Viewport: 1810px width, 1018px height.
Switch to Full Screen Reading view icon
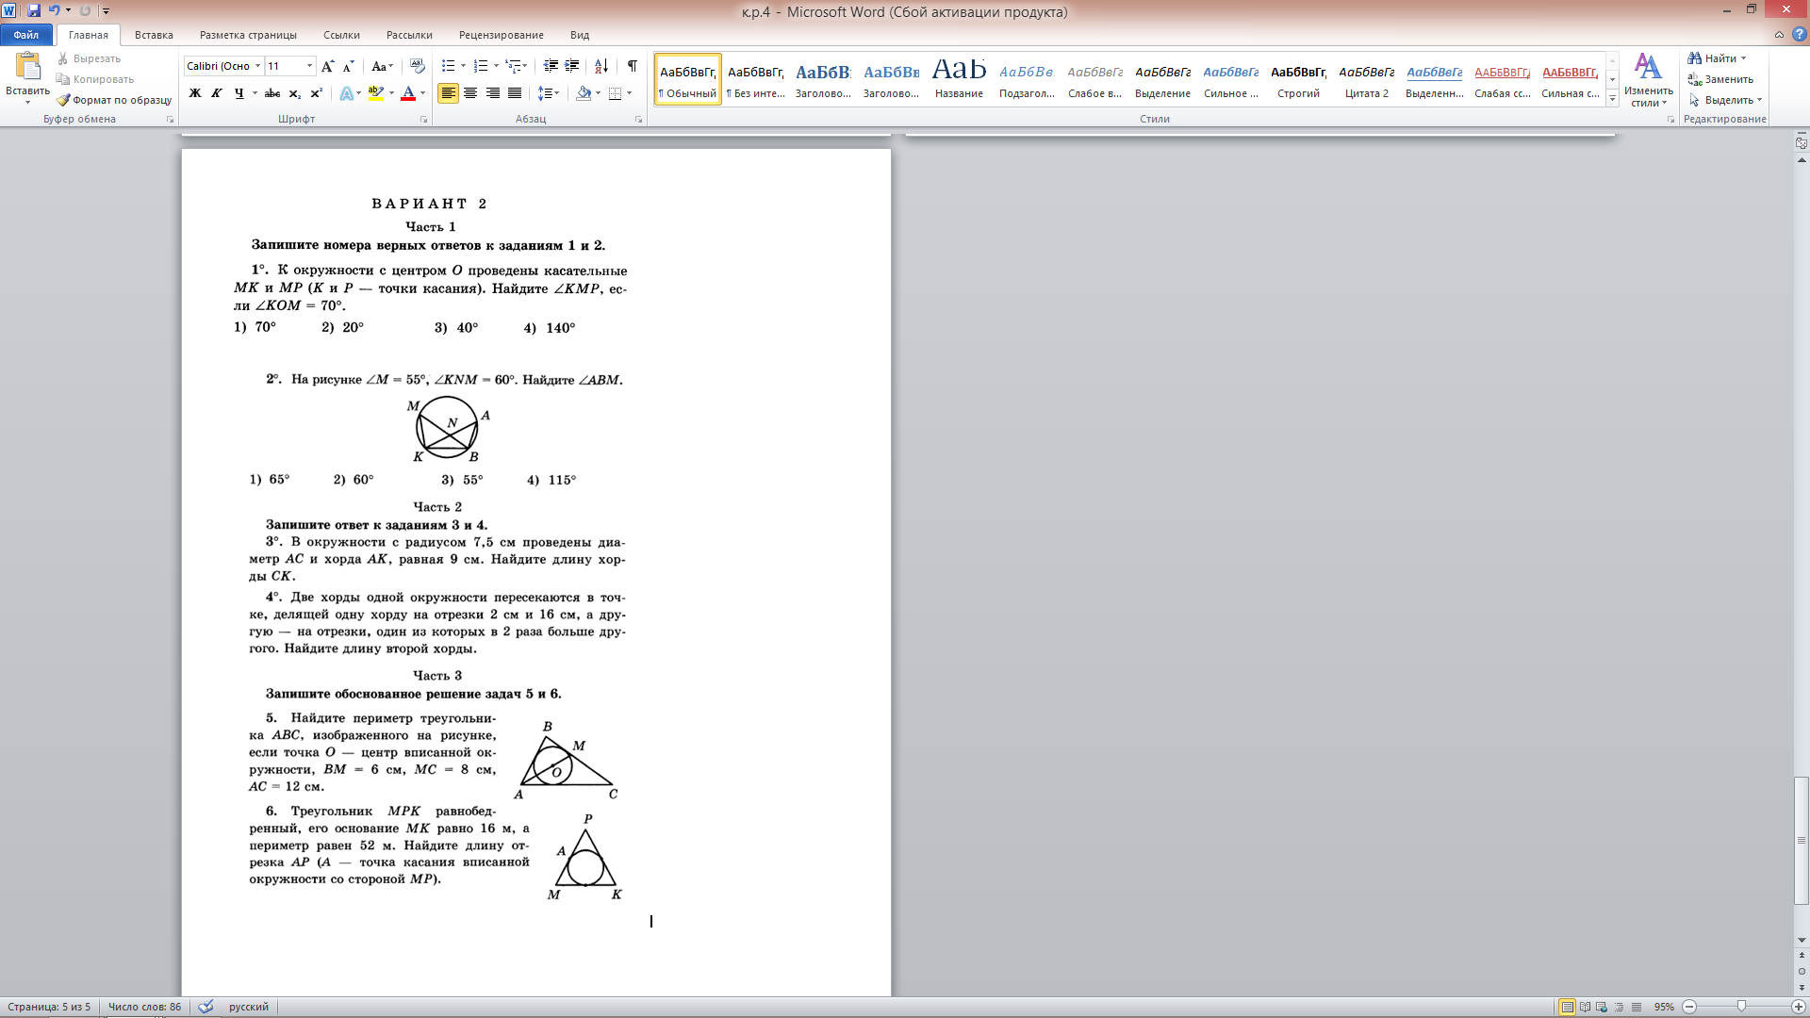click(x=1585, y=1007)
